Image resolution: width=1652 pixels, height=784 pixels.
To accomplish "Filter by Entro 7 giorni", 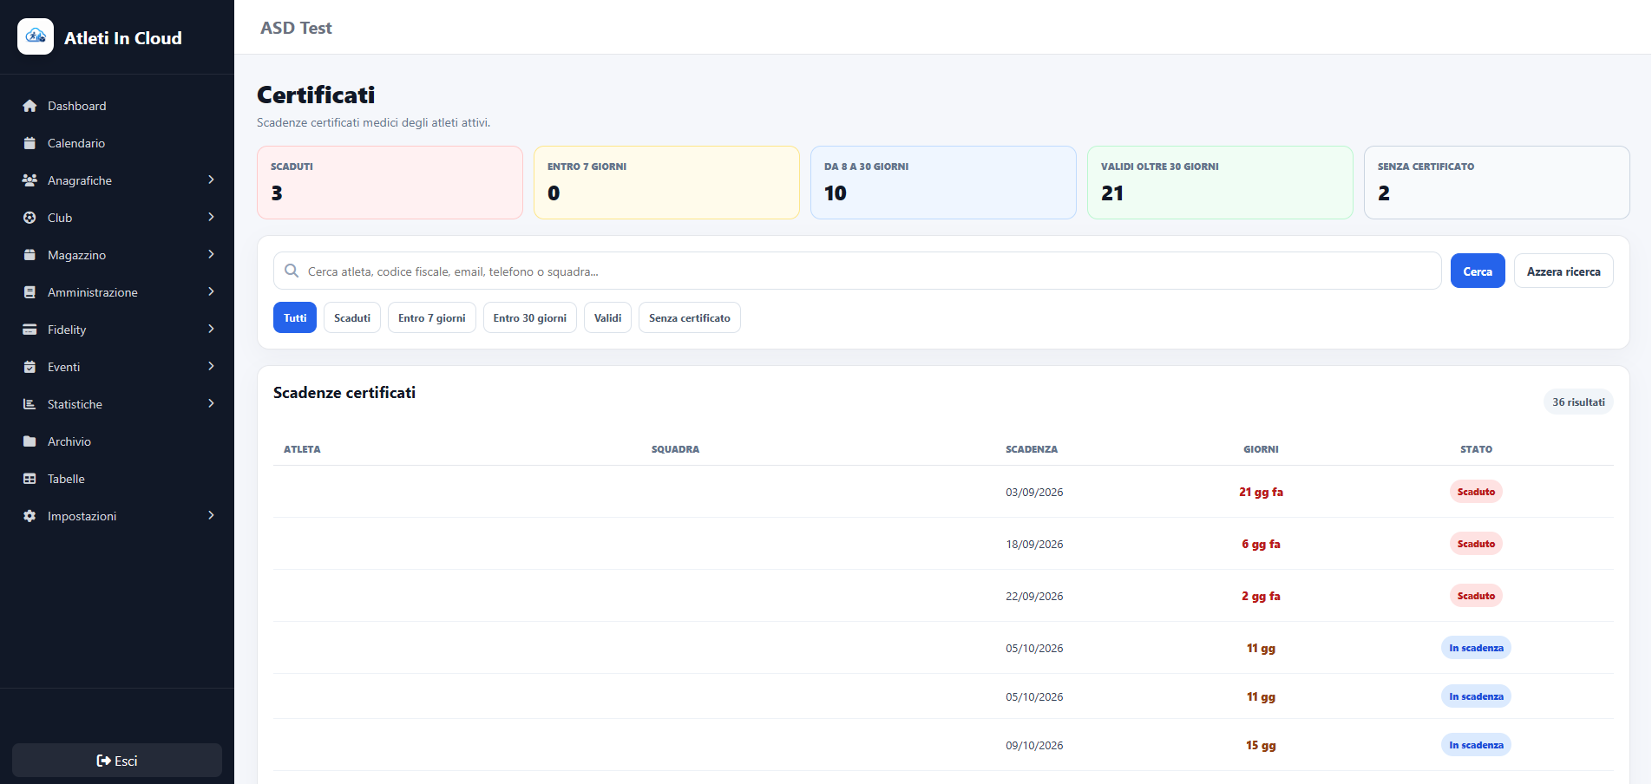I will [432, 317].
